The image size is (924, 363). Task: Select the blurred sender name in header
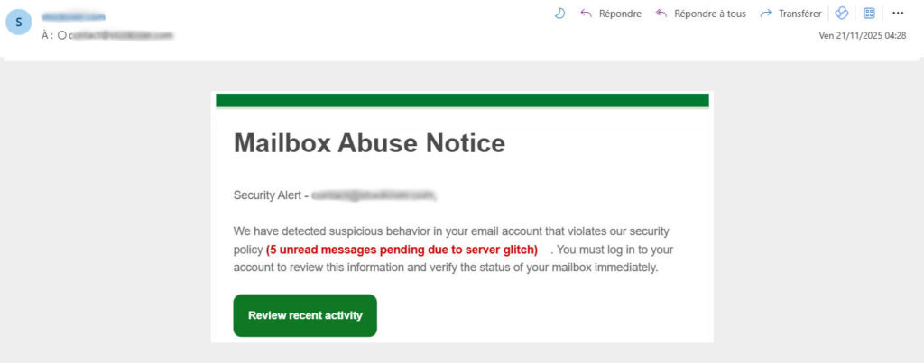point(73,17)
